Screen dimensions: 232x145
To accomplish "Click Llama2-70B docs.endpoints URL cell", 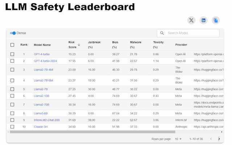I will pyautogui.click(x=209, y=105).
